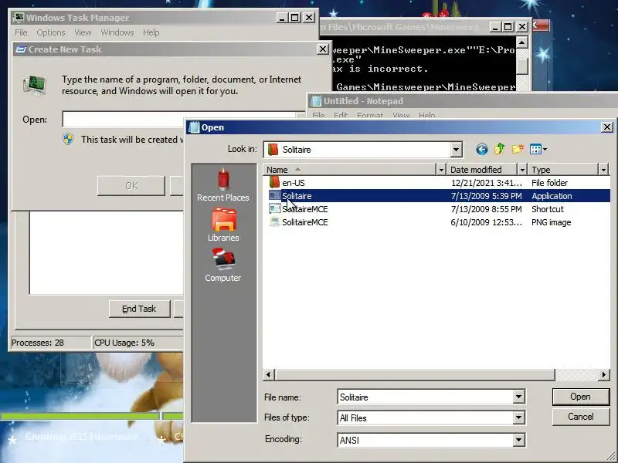Viewport: 618px width, 463px height.
Task: Click the file list scroll left arrow
Action: click(x=269, y=374)
